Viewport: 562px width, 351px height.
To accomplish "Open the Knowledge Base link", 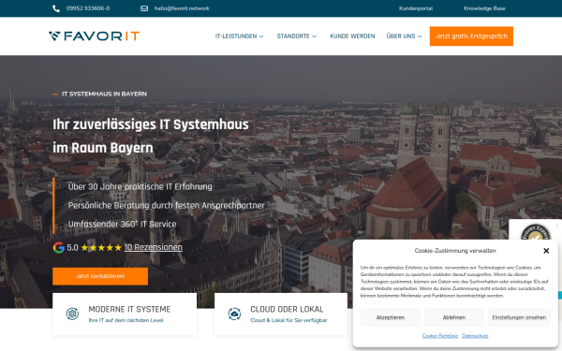I will (x=484, y=8).
